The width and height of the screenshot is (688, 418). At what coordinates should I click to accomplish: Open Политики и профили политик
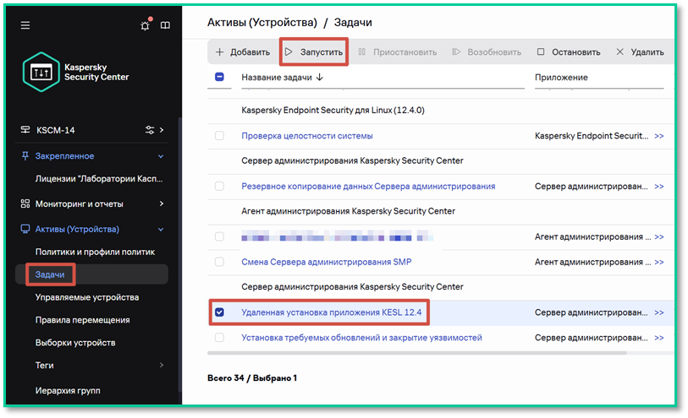click(x=95, y=252)
